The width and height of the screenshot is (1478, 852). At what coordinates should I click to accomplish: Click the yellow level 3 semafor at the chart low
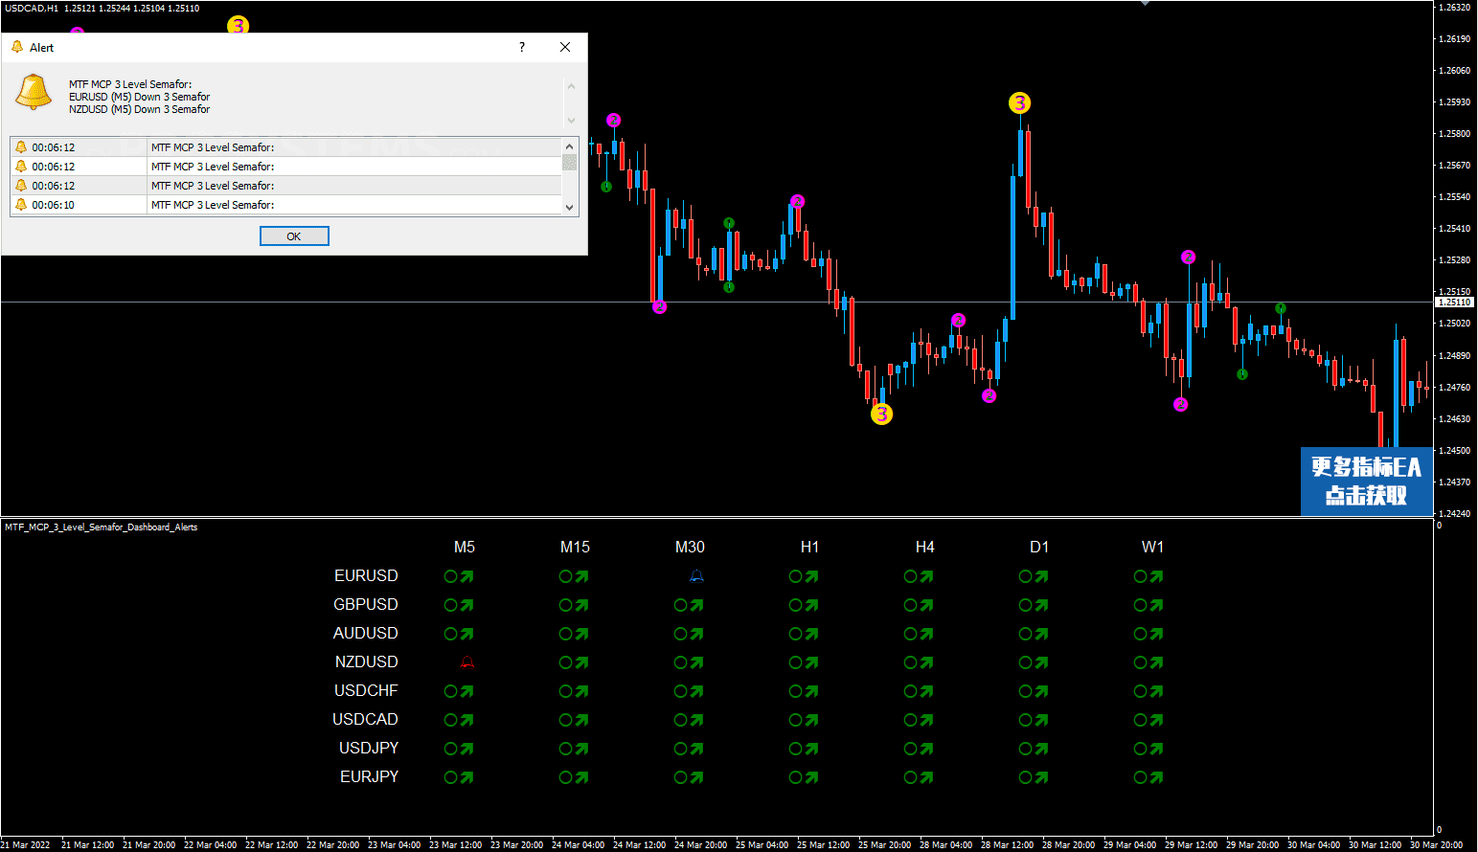tap(881, 414)
